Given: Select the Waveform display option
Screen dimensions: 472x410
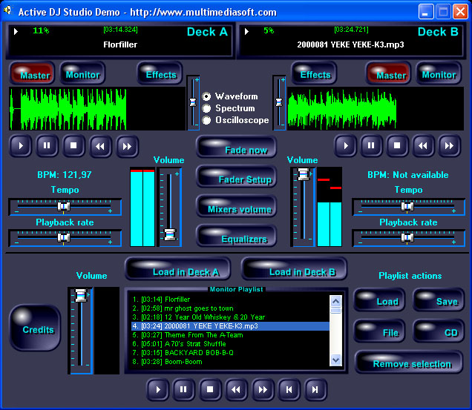Looking at the screenshot, I should click(x=207, y=96).
